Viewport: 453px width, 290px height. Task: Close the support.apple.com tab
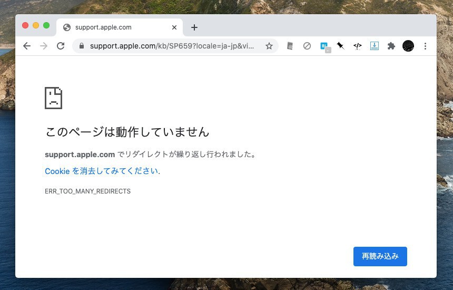coord(174,27)
